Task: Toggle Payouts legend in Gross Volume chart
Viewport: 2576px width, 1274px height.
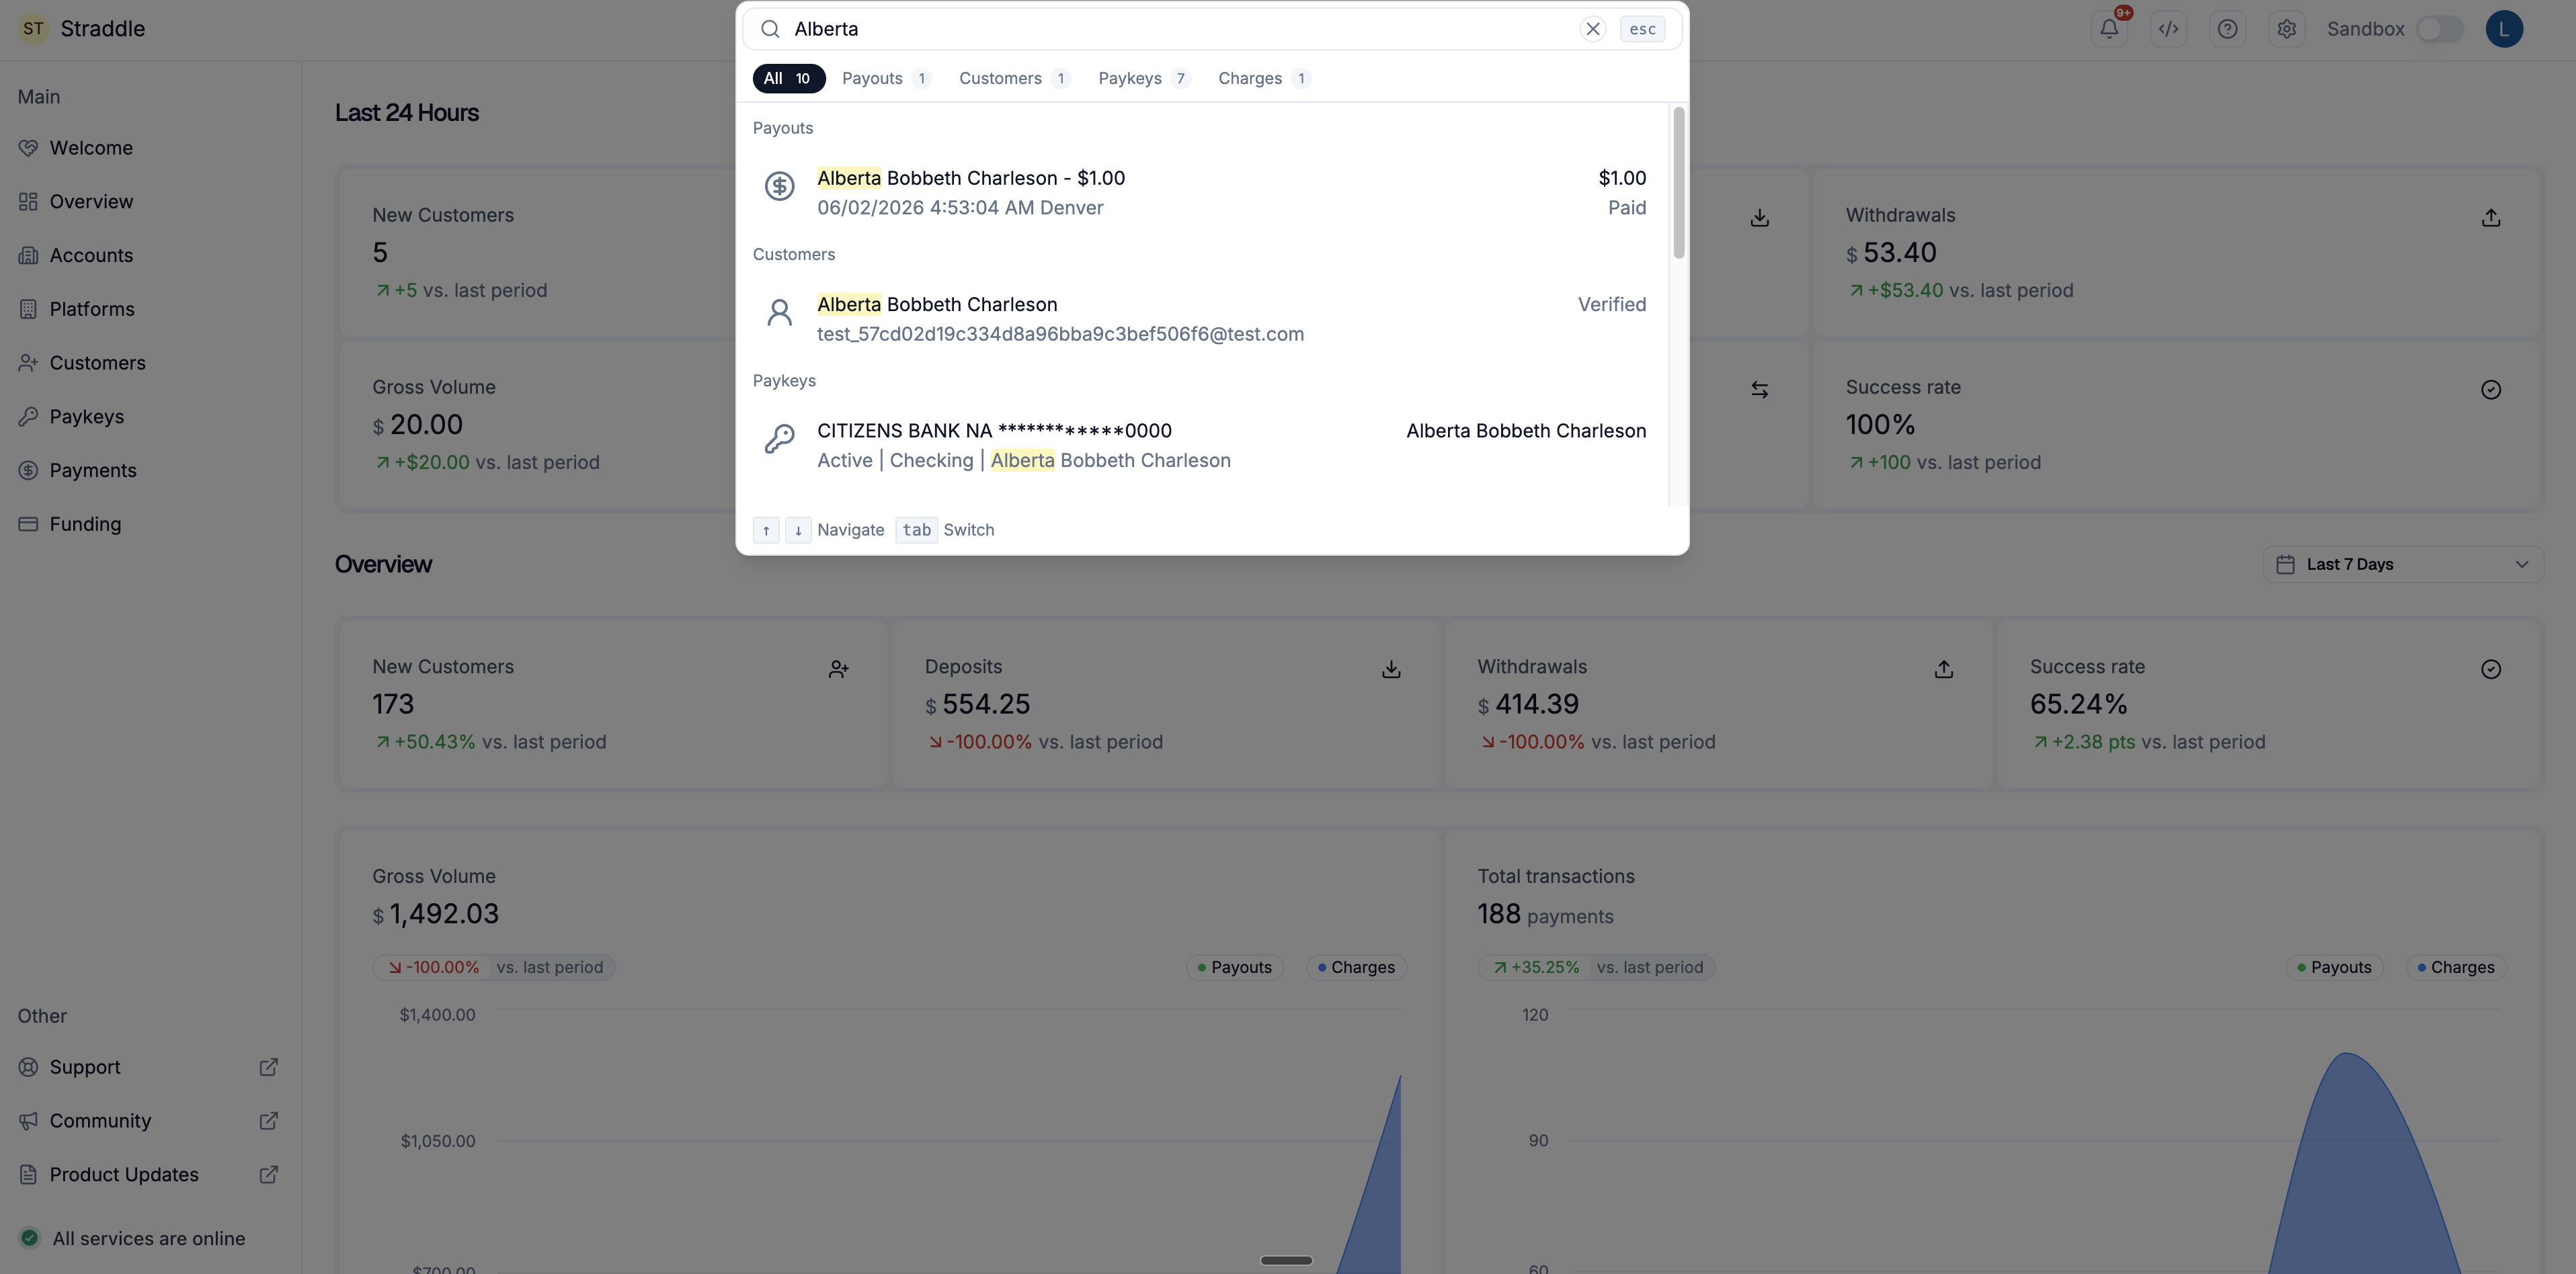Action: (x=1234, y=967)
